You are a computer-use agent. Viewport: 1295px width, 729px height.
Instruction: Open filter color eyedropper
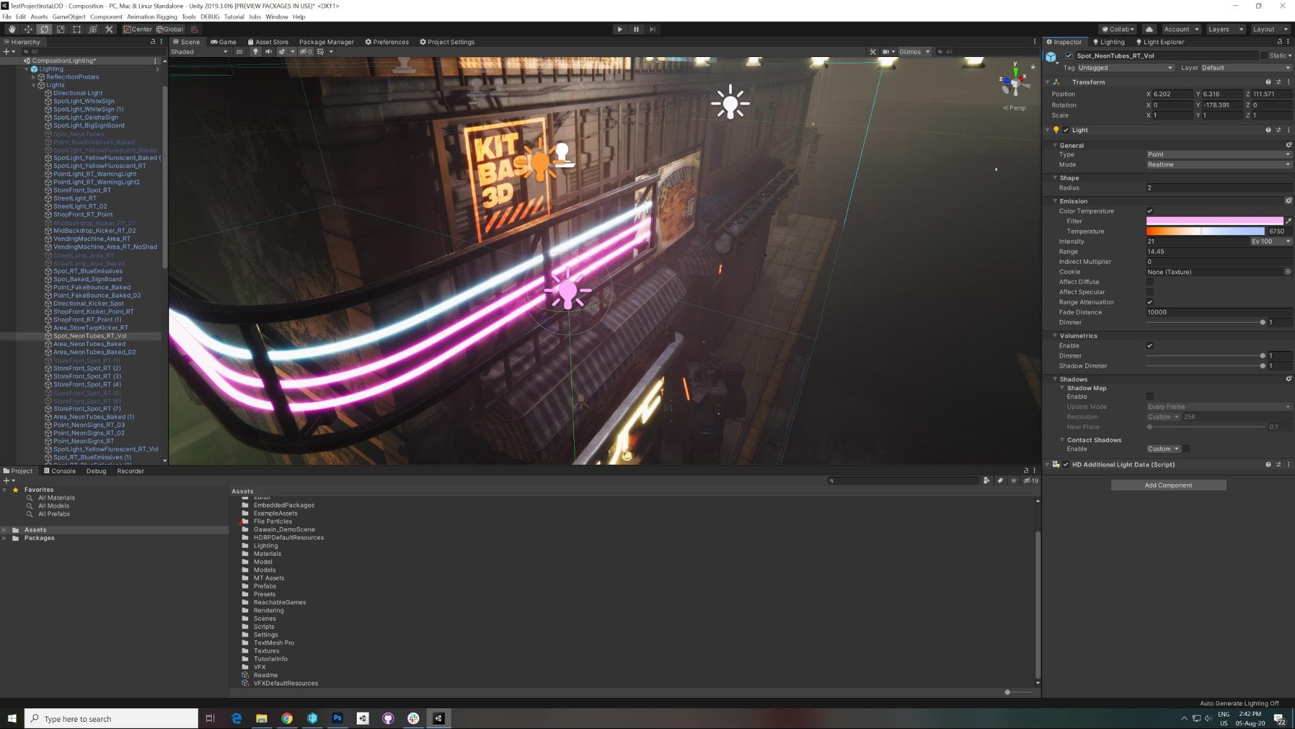[1288, 222]
